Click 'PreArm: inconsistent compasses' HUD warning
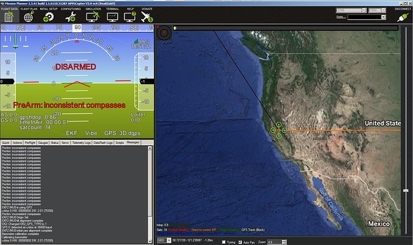 click(x=69, y=105)
